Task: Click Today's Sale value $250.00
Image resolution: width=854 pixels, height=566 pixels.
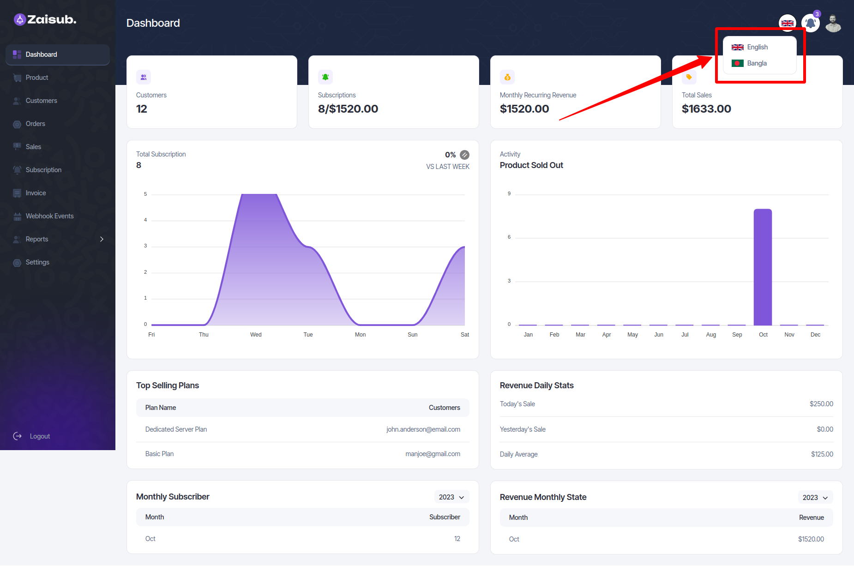Action: point(821,404)
